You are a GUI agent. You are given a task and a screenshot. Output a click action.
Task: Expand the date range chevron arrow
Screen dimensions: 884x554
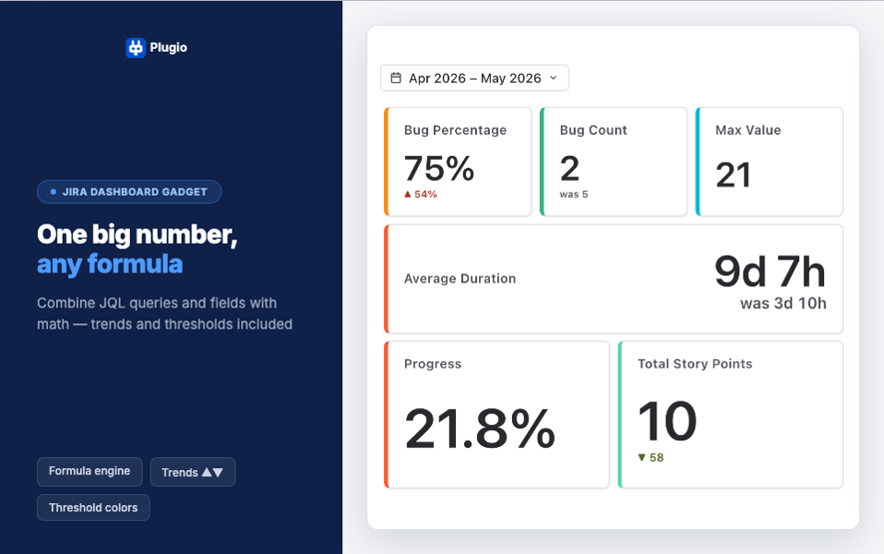click(553, 78)
